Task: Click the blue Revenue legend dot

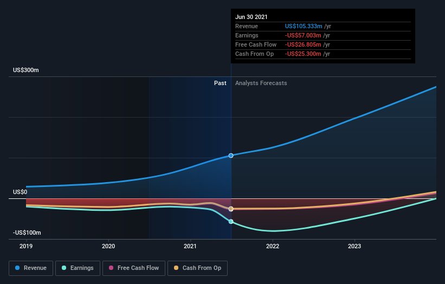Action: click(17, 268)
